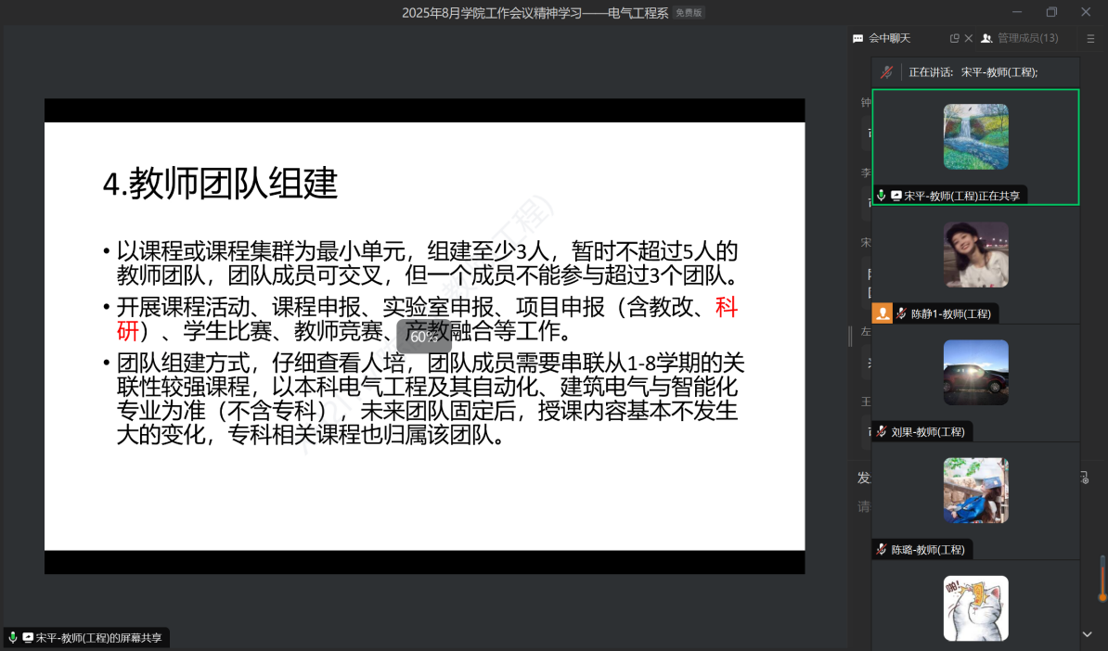1108x651 pixels.
Task: Click 宋平's waterfall avatar thumbnail
Action: click(975, 136)
